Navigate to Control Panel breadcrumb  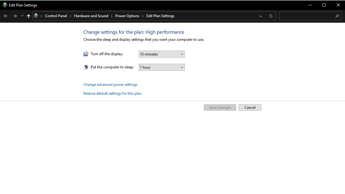coord(56,16)
